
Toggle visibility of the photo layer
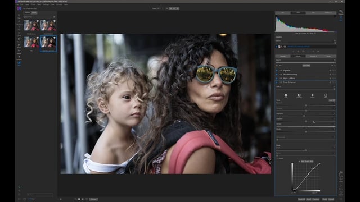point(277,47)
